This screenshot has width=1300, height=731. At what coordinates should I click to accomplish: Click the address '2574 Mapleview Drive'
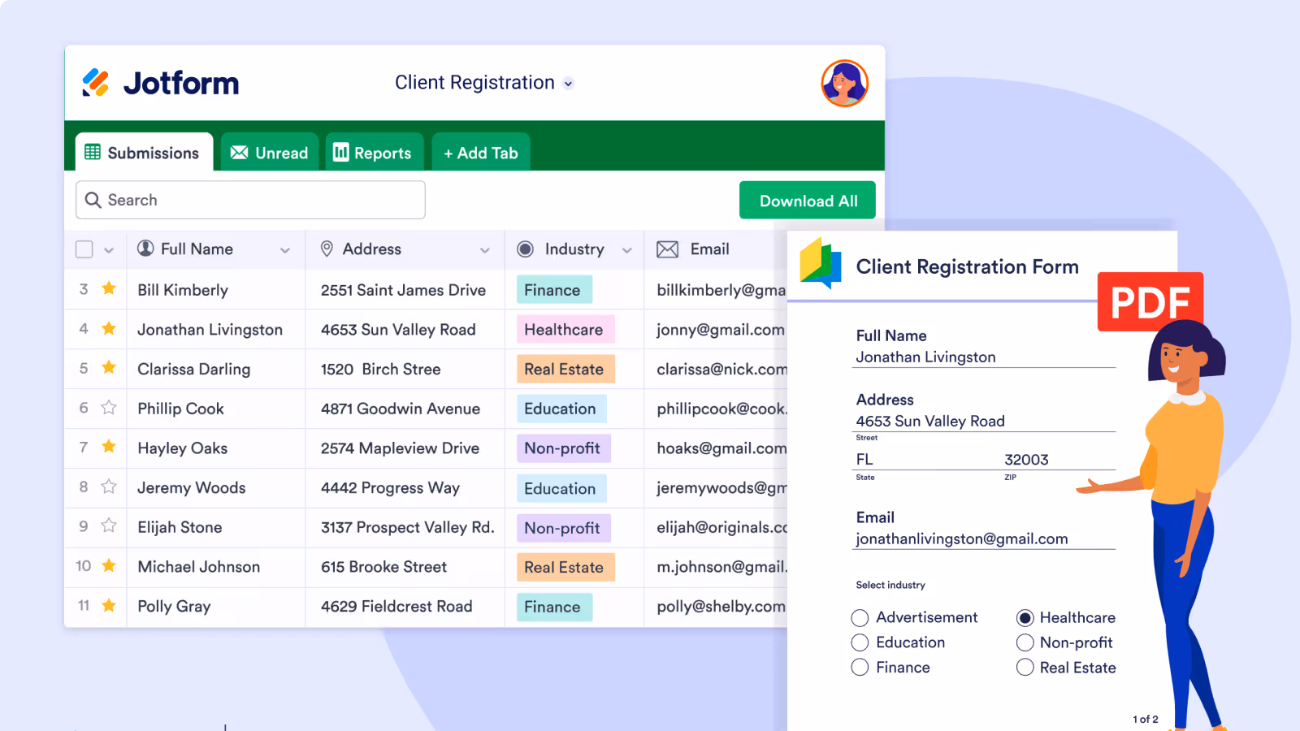[400, 448]
